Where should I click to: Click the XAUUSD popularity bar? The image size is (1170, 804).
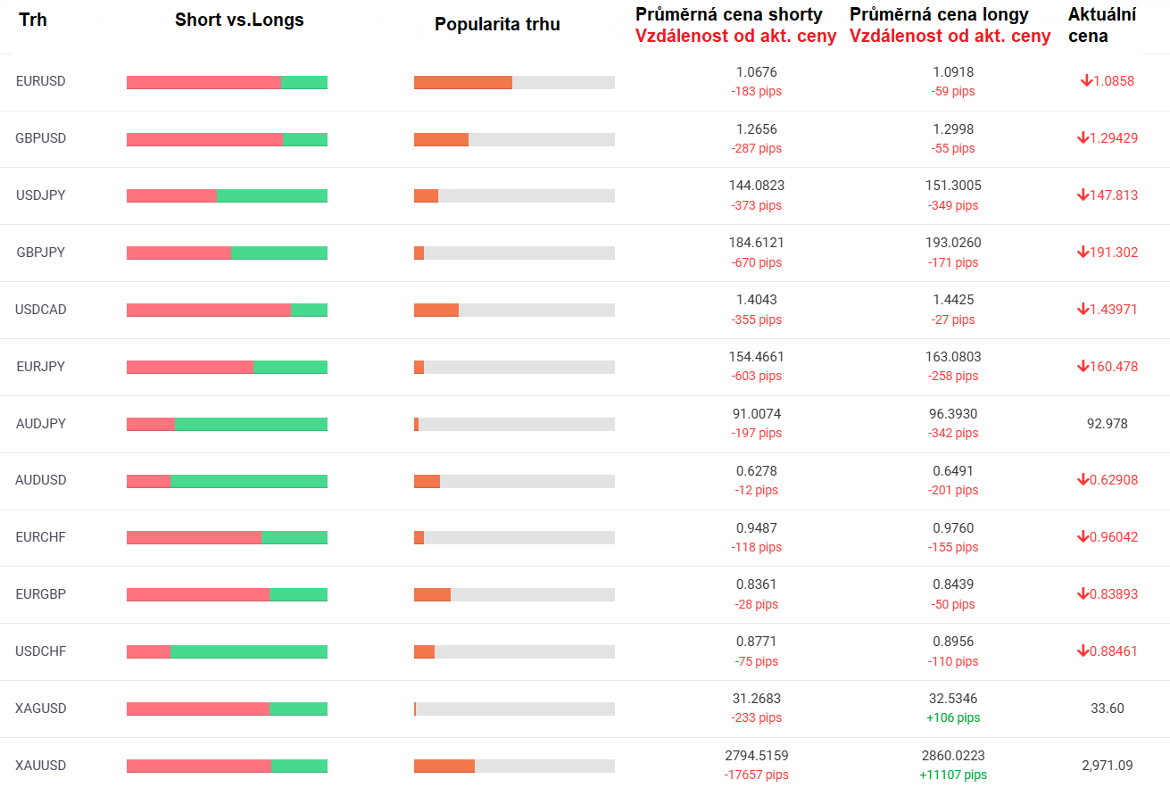514,766
